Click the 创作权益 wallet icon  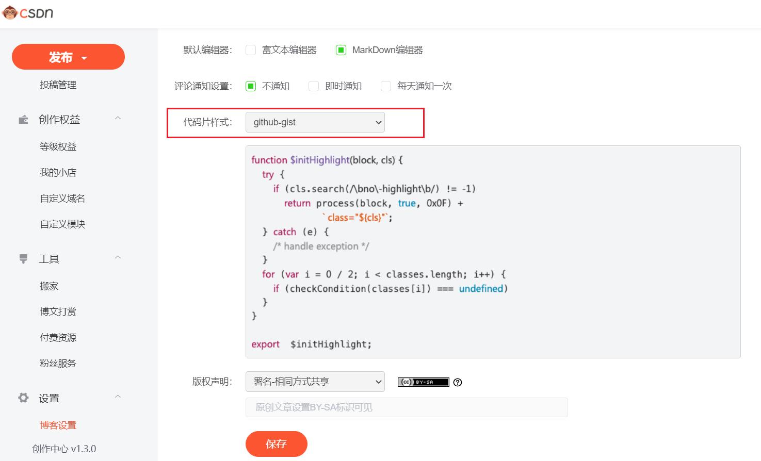[x=23, y=120]
